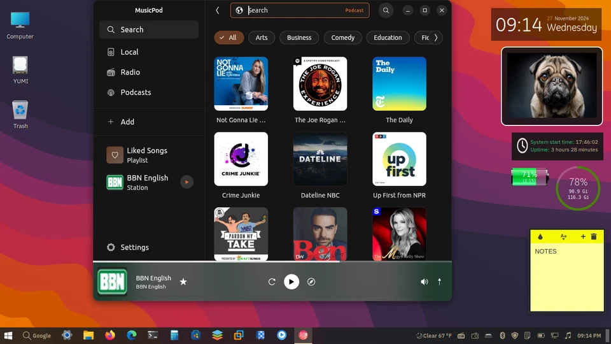Click the compass explore icon in player bar
The height and width of the screenshot is (344, 611).
point(311,282)
